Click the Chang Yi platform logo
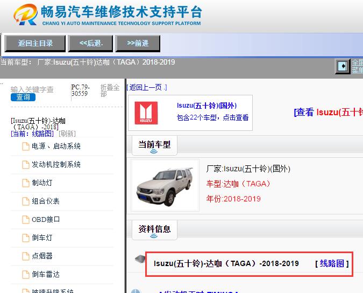 [108, 15]
